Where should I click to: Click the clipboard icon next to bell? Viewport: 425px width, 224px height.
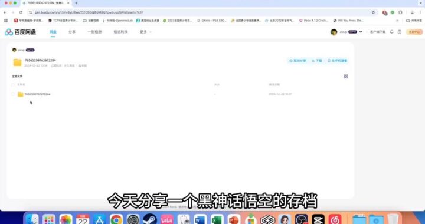tap(400, 32)
